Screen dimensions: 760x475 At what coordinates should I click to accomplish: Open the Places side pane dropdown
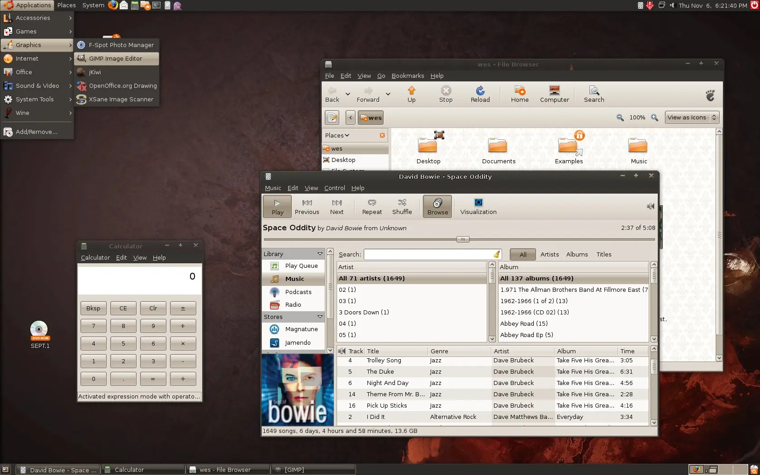pyautogui.click(x=337, y=135)
